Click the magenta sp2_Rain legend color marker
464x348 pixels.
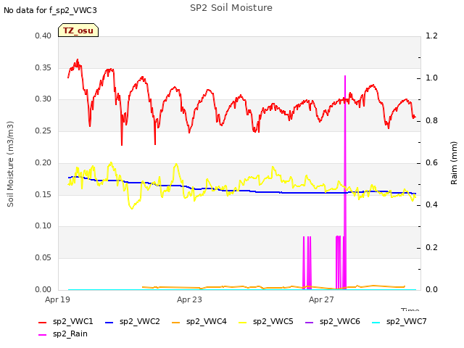point(43,335)
